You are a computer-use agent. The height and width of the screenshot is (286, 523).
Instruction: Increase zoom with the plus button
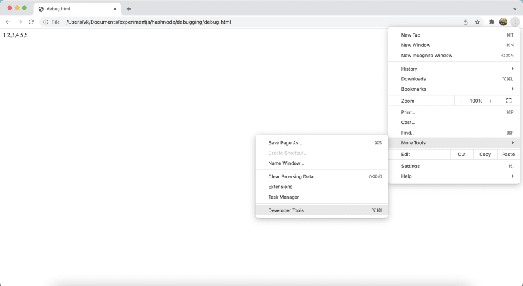(490, 101)
